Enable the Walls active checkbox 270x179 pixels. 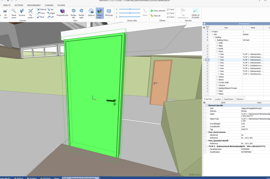coord(208,43)
